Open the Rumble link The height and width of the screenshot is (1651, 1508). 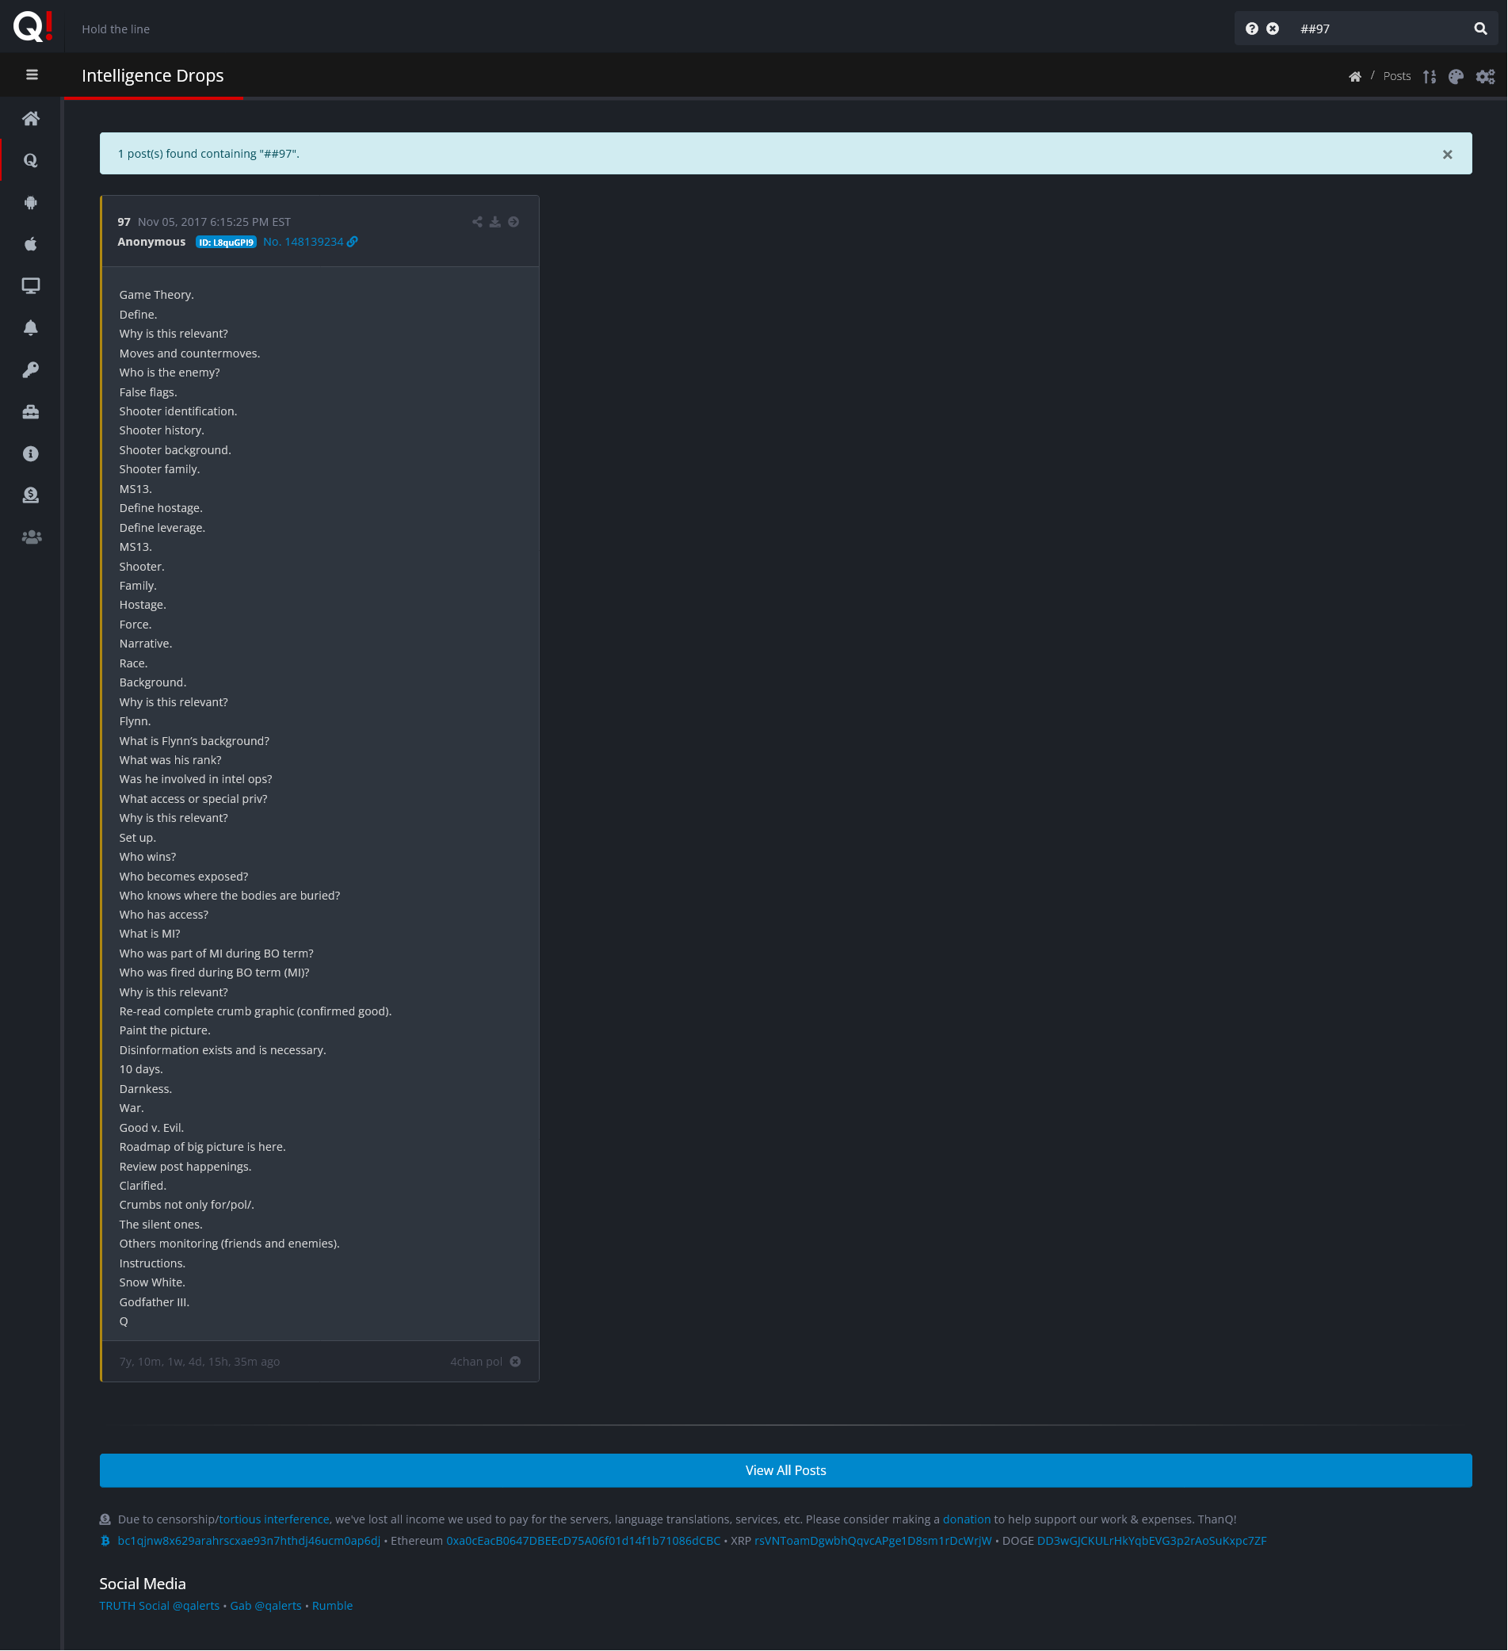[x=332, y=1606]
